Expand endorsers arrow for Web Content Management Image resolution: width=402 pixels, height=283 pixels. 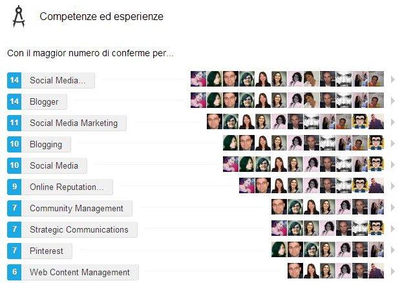point(392,271)
